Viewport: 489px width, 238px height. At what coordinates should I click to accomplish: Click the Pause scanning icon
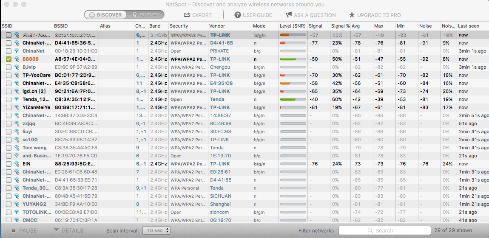tap(14, 230)
